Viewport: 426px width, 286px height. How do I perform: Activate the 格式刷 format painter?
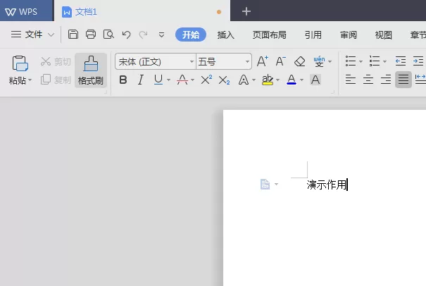pyautogui.click(x=90, y=70)
